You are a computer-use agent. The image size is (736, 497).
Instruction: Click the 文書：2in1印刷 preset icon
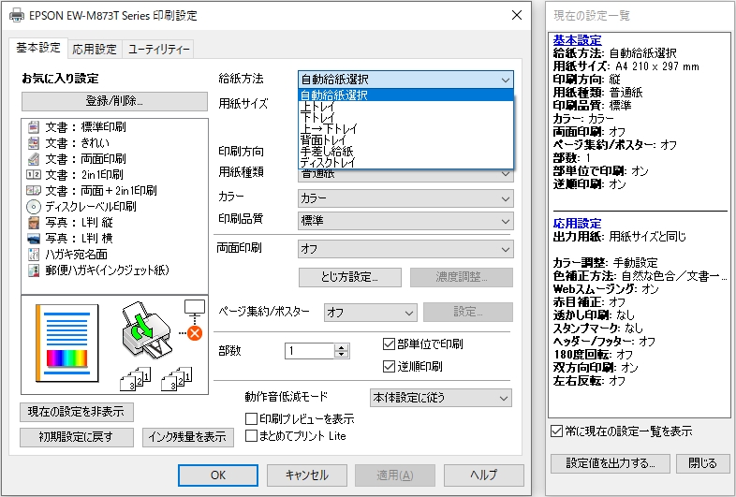(34, 175)
